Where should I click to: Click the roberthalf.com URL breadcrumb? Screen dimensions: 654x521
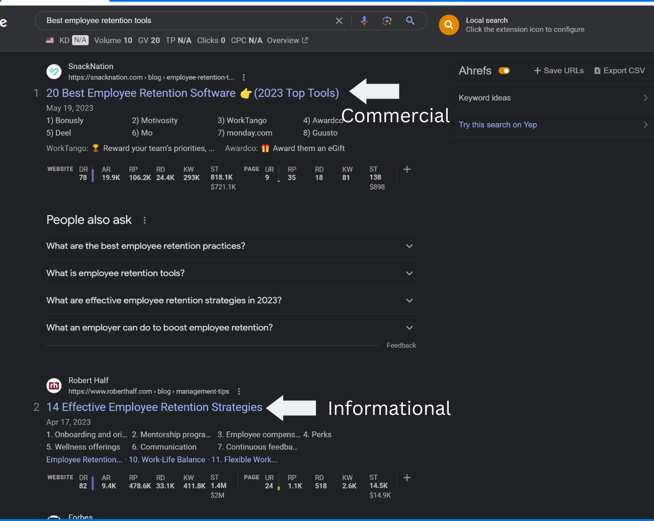pos(149,392)
